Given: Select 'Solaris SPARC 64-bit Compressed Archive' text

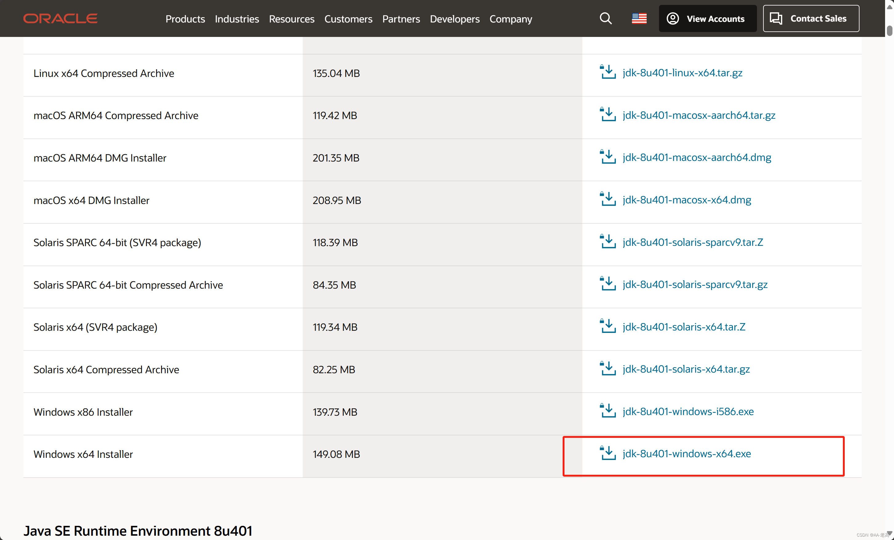Looking at the screenshot, I should [x=128, y=285].
